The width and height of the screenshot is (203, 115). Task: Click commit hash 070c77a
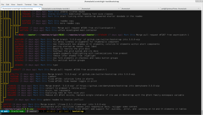(x=14, y=74)
